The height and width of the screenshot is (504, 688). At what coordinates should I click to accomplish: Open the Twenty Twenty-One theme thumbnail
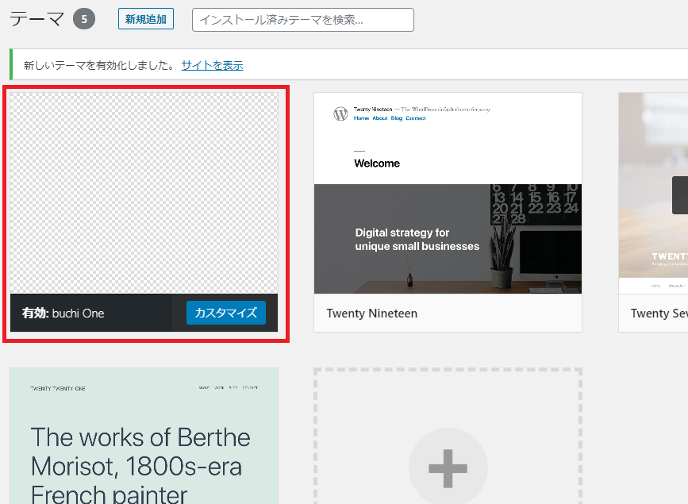pos(144,436)
